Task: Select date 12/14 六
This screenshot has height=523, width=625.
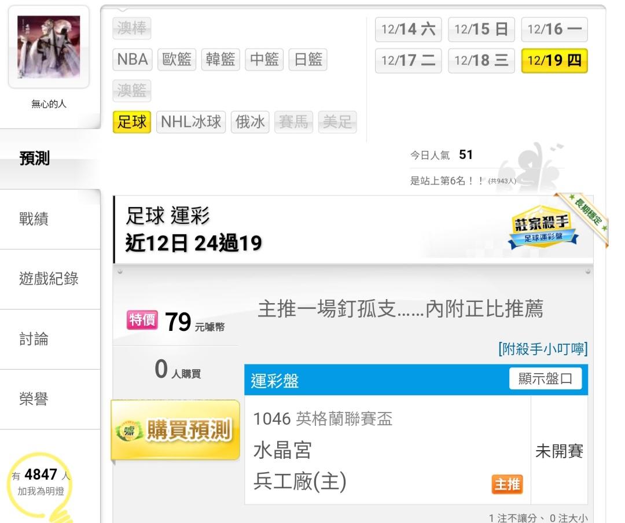Action: [x=408, y=29]
